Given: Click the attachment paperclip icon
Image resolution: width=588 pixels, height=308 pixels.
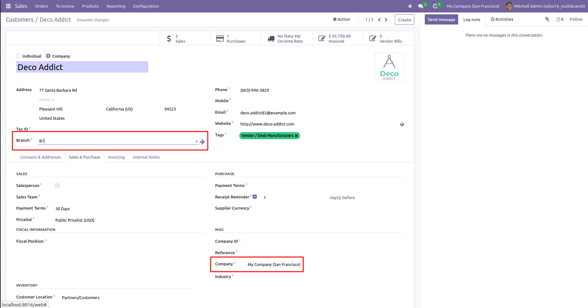Looking at the screenshot, I should [547, 19].
